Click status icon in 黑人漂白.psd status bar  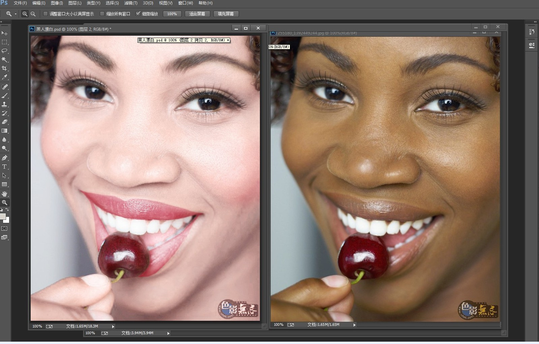click(49, 326)
